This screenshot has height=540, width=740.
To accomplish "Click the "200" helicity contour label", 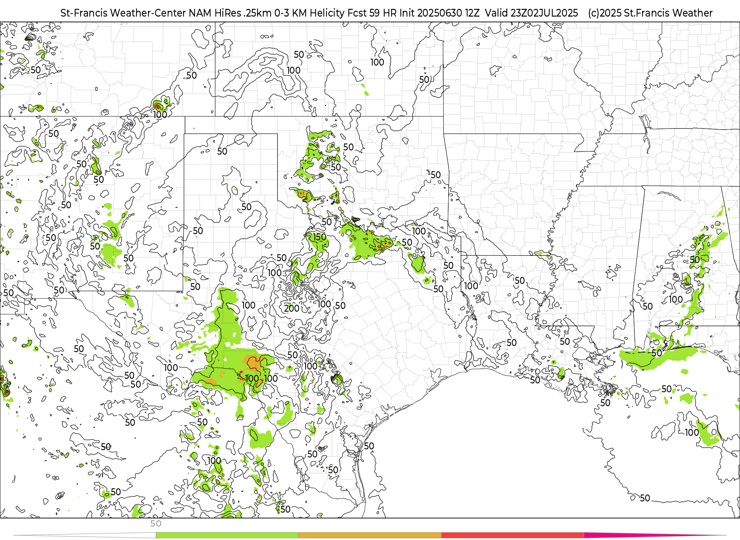I will (292, 308).
